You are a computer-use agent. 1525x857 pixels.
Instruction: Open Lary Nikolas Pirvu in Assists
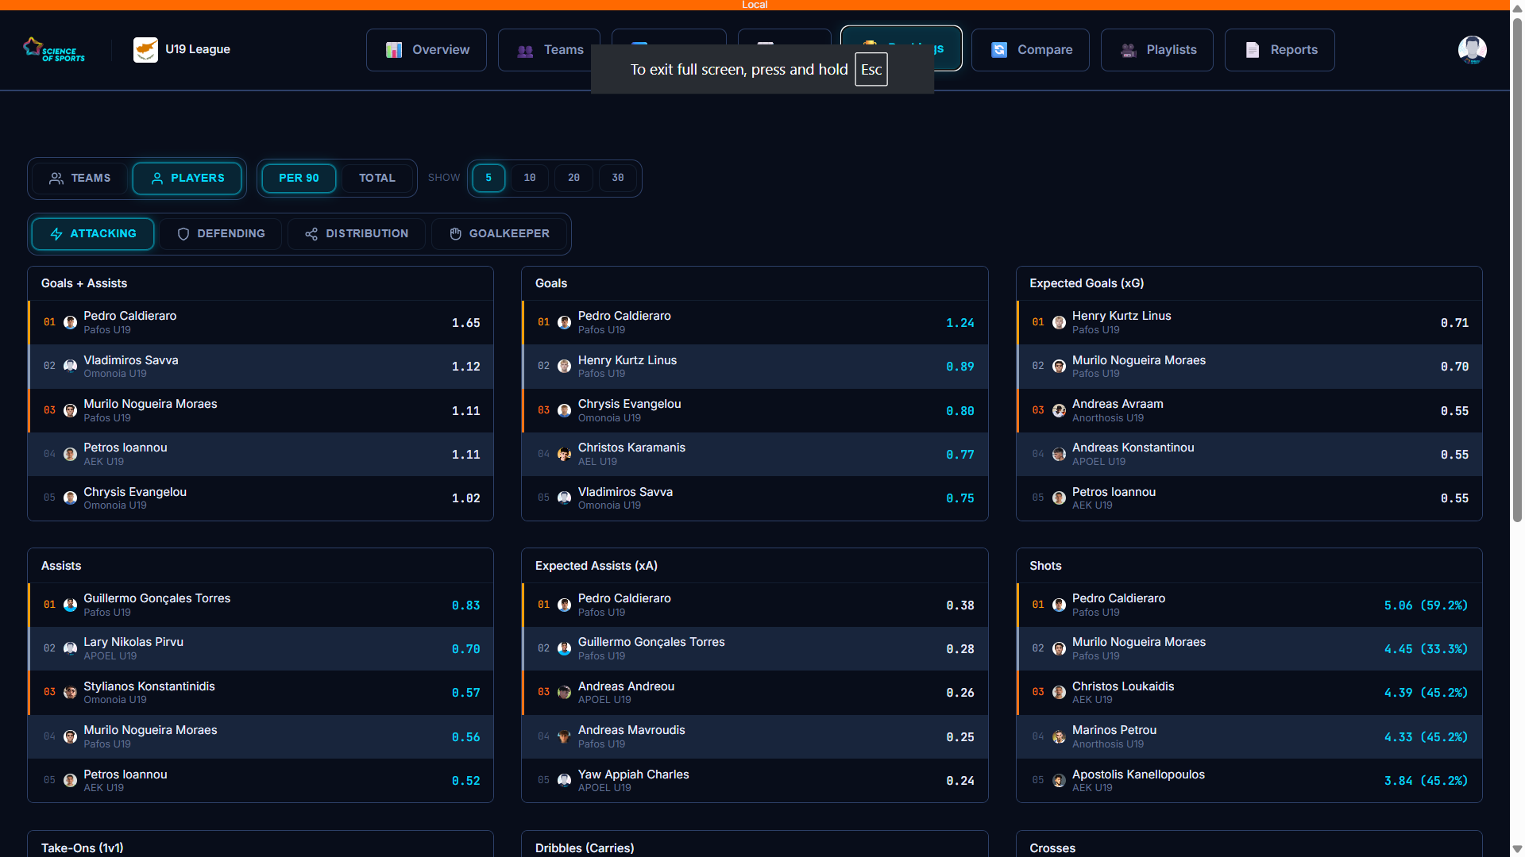[261, 648]
